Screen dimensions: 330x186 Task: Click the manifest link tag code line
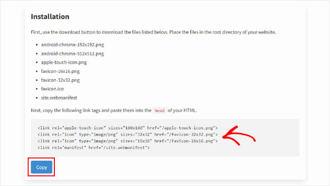(x=94, y=147)
